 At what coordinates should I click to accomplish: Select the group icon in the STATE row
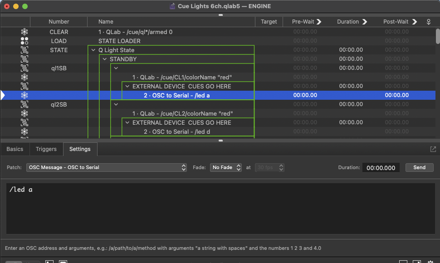pyautogui.click(x=24, y=50)
